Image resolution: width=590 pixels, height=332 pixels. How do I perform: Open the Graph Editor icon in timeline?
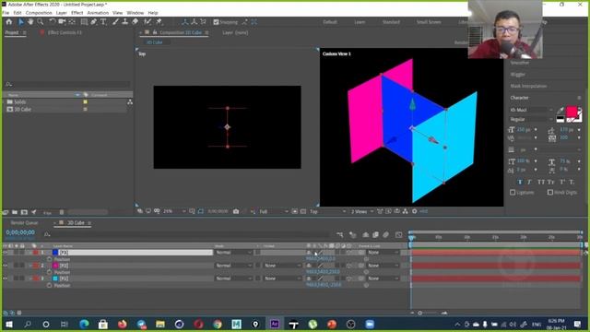(399, 235)
